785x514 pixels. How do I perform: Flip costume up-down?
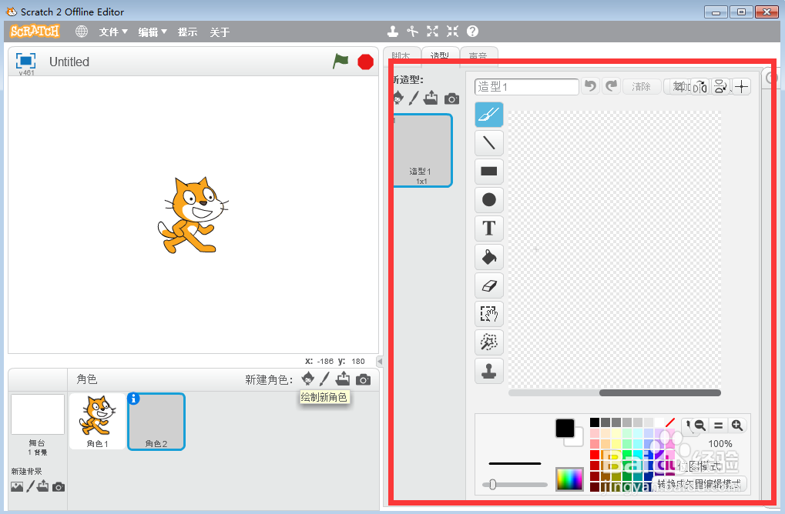click(x=720, y=86)
